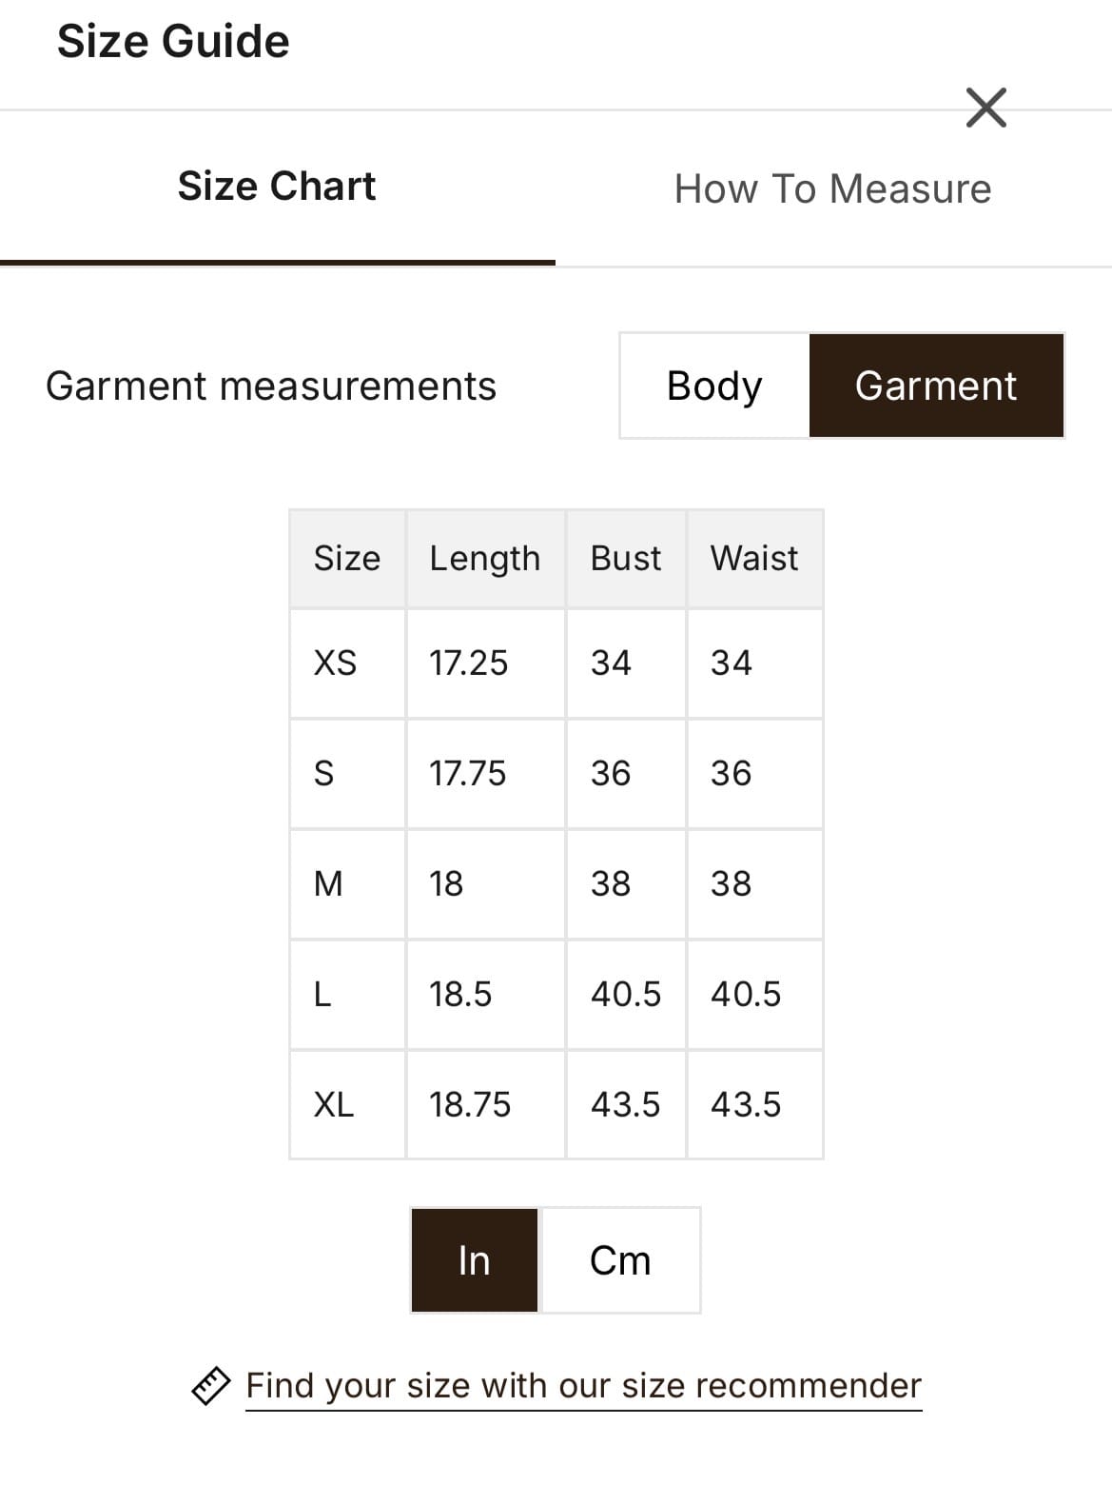Image resolution: width=1112 pixels, height=1485 pixels.
Task: Click the Garment measurements label text
Action: pyautogui.click(x=271, y=386)
